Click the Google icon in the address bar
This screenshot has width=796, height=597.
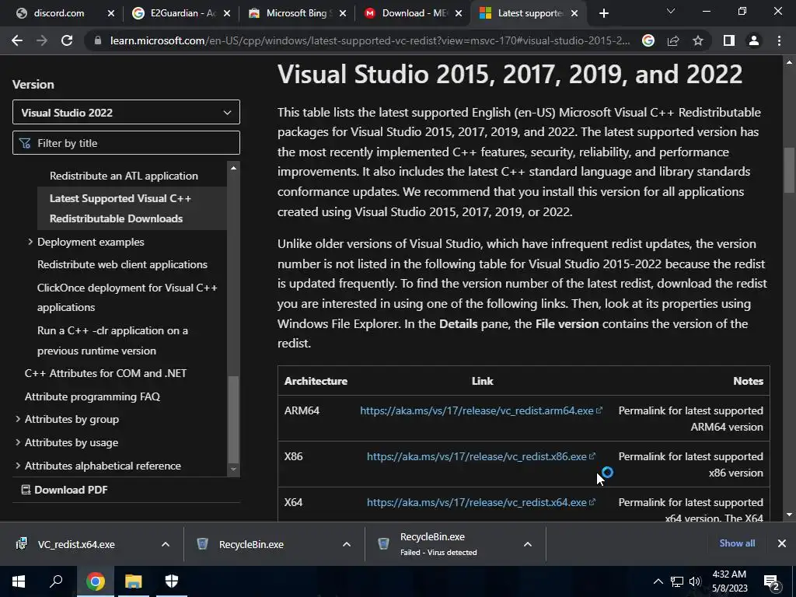(x=648, y=40)
